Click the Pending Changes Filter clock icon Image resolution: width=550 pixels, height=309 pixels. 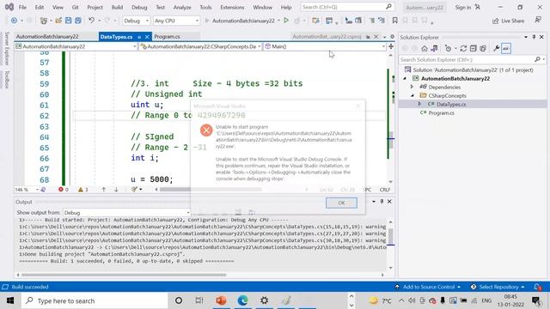[448, 48]
